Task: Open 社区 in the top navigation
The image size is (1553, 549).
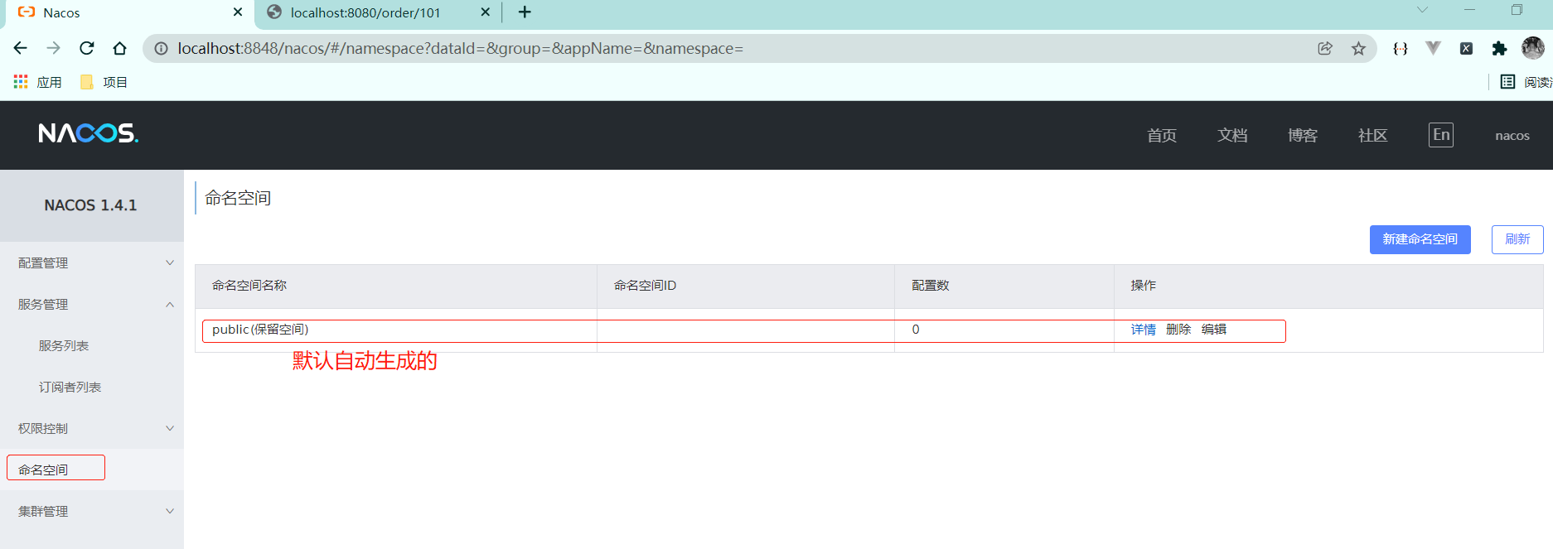Action: click(x=1373, y=136)
